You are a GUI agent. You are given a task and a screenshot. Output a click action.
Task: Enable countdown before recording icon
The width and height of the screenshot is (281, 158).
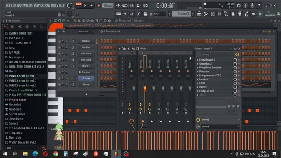click(x=132, y=6)
